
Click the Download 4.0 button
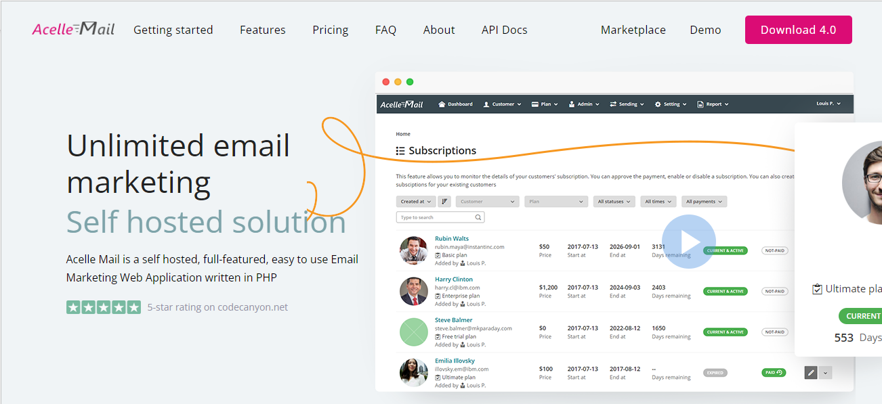click(x=798, y=30)
